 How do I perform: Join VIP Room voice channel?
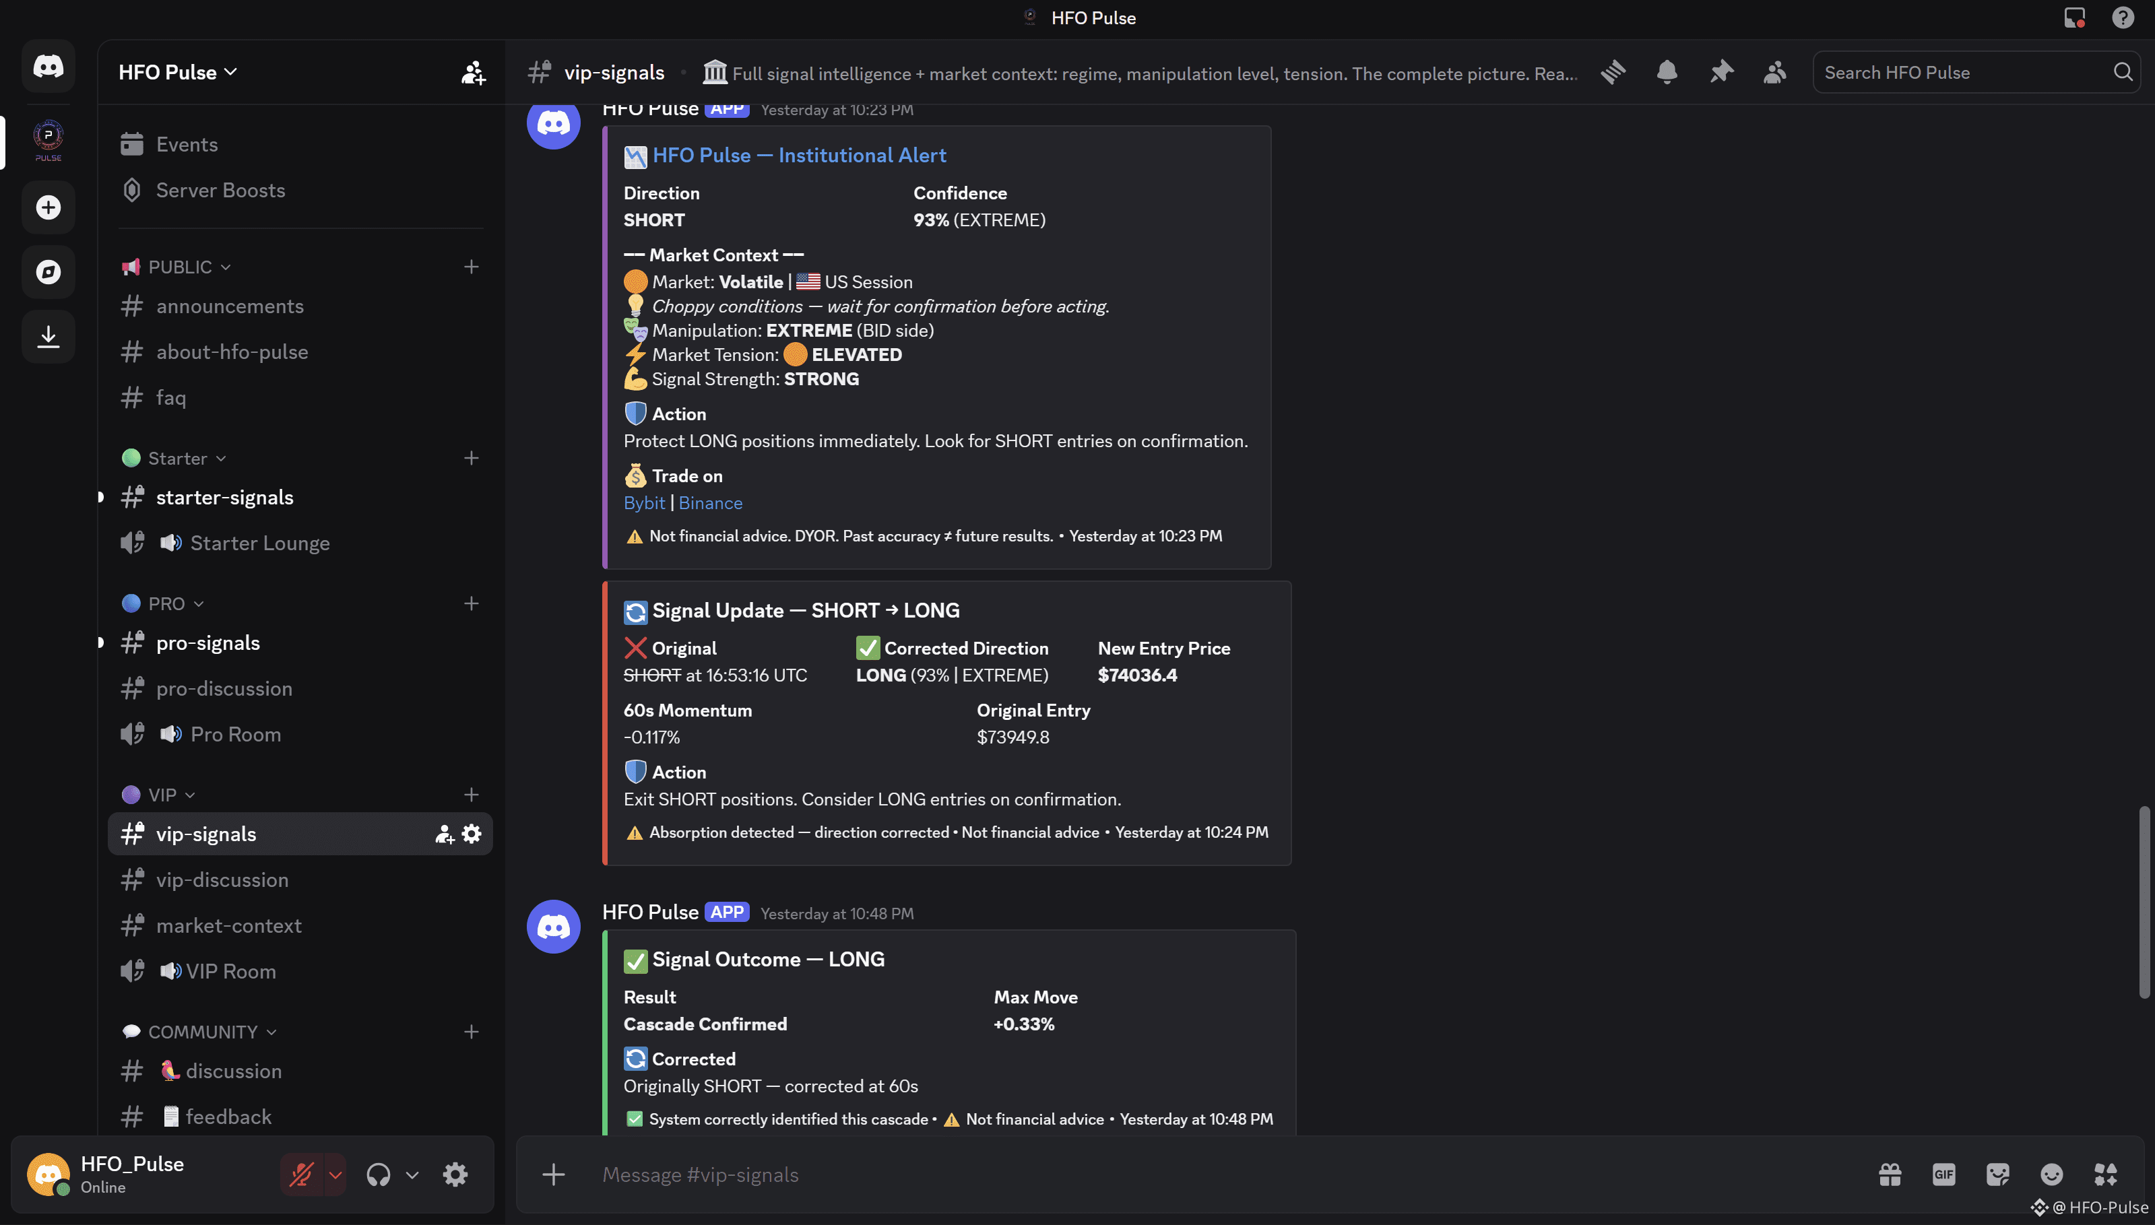click(300, 971)
